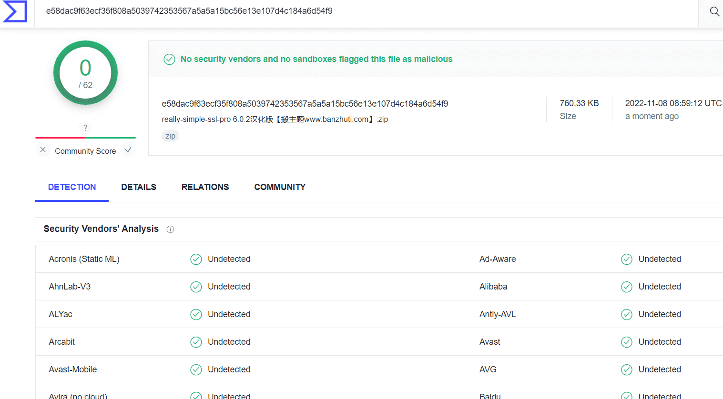This screenshot has width=723, height=399.
Task: Click the Undetected result for Alibaba
Action: [x=660, y=287]
